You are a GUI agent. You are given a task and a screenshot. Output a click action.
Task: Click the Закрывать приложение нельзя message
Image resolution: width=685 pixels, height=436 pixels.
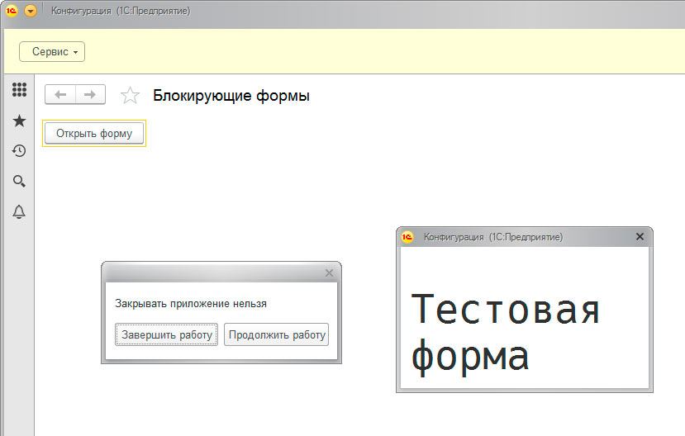point(191,304)
